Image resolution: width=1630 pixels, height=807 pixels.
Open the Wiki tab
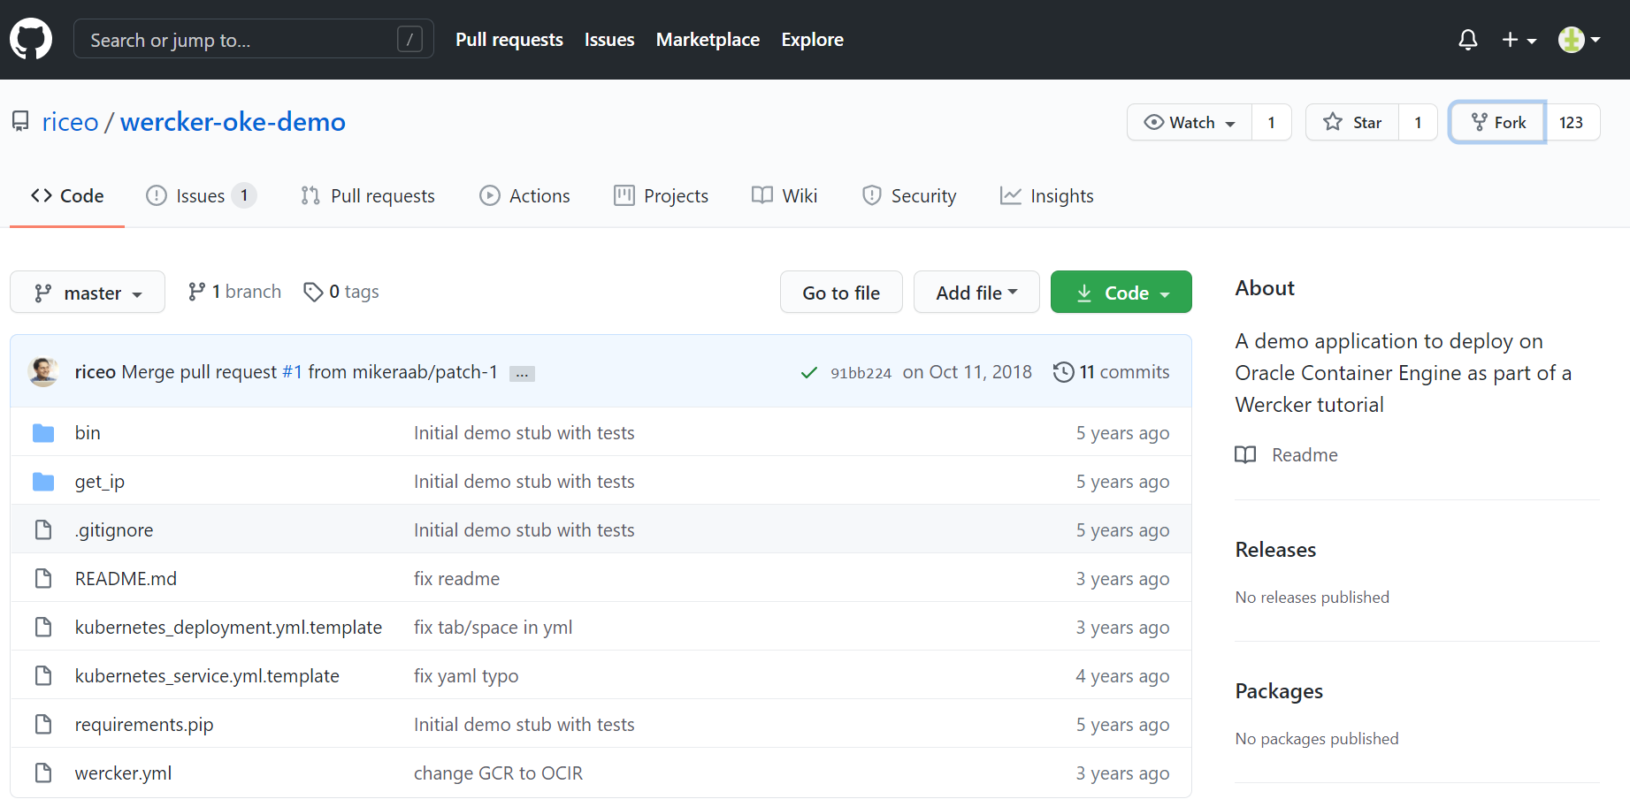pos(784,196)
